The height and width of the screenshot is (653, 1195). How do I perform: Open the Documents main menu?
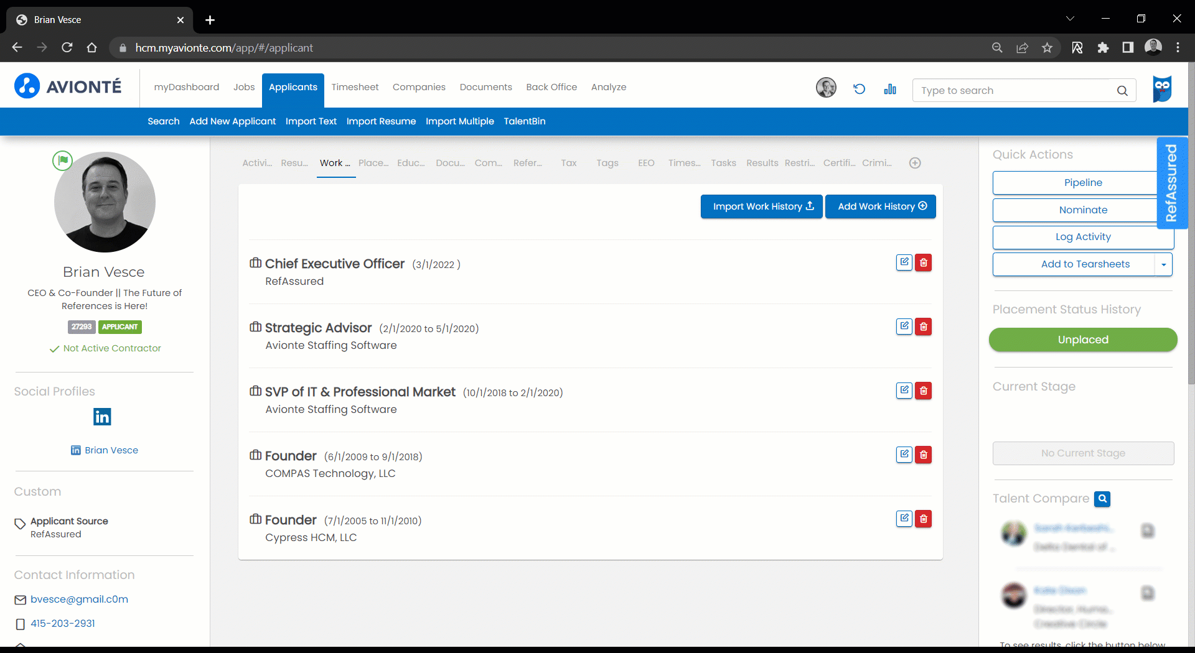pos(485,87)
